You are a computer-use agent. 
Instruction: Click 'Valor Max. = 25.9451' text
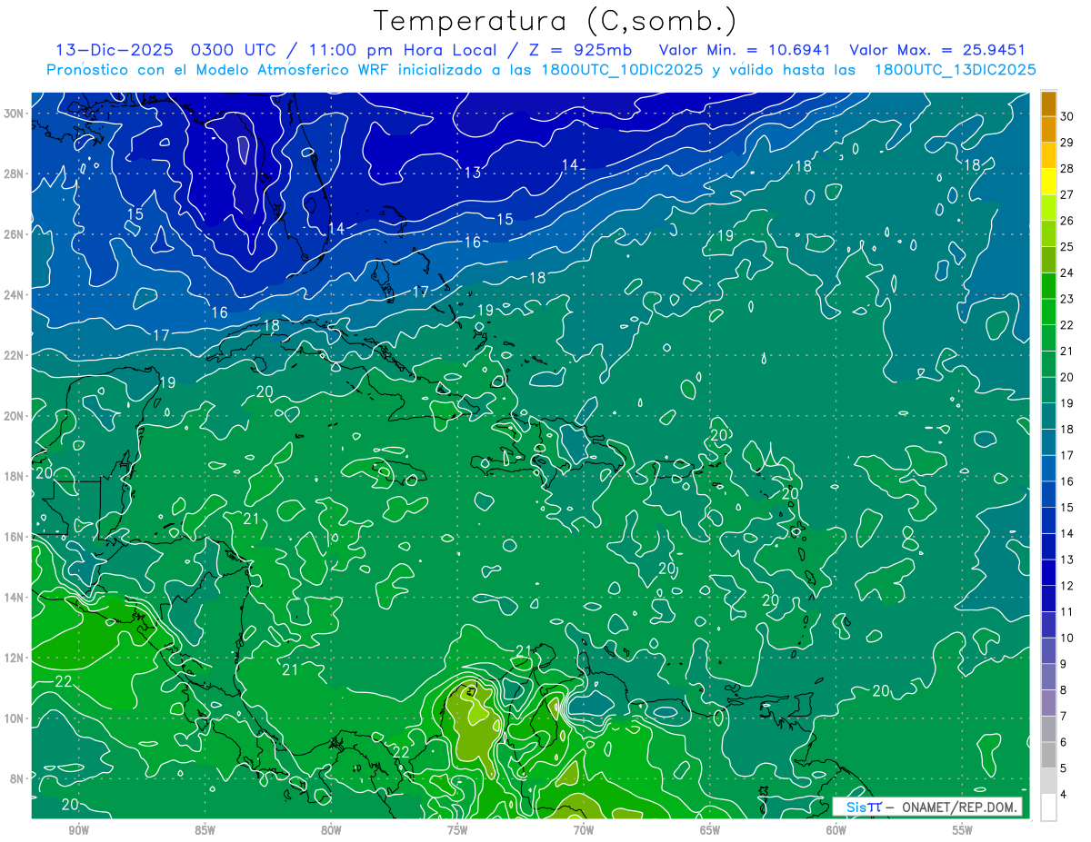936,50
